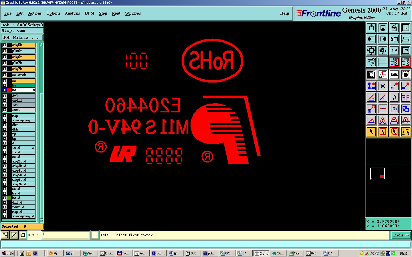The width and height of the screenshot is (412, 257).
Task: Toggle the drl layer checkbox
Action: (x=5, y=96)
